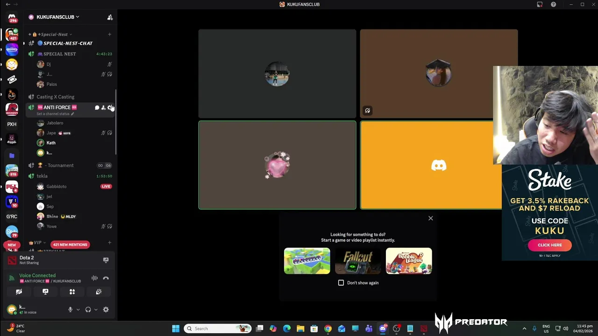598x336 pixels.
Task: Start an activity from voice panel
Action: click(72, 292)
